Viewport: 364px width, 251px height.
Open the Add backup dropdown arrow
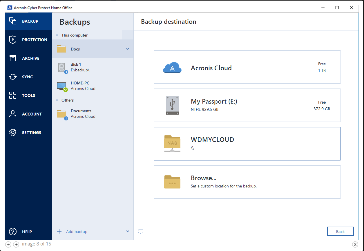[x=128, y=232]
